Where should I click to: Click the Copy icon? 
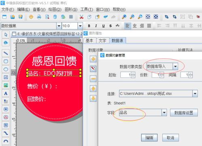[x=89, y=17]
